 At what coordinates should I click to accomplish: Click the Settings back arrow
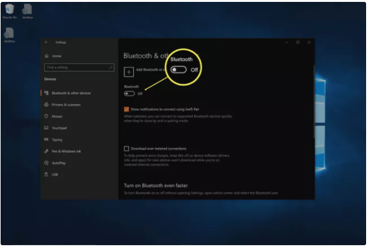click(46, 43)
